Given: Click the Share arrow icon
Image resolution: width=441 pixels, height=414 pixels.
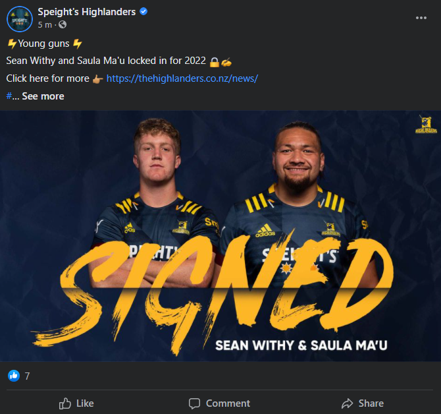Looking at the screenshot, I should coord(348,403).
